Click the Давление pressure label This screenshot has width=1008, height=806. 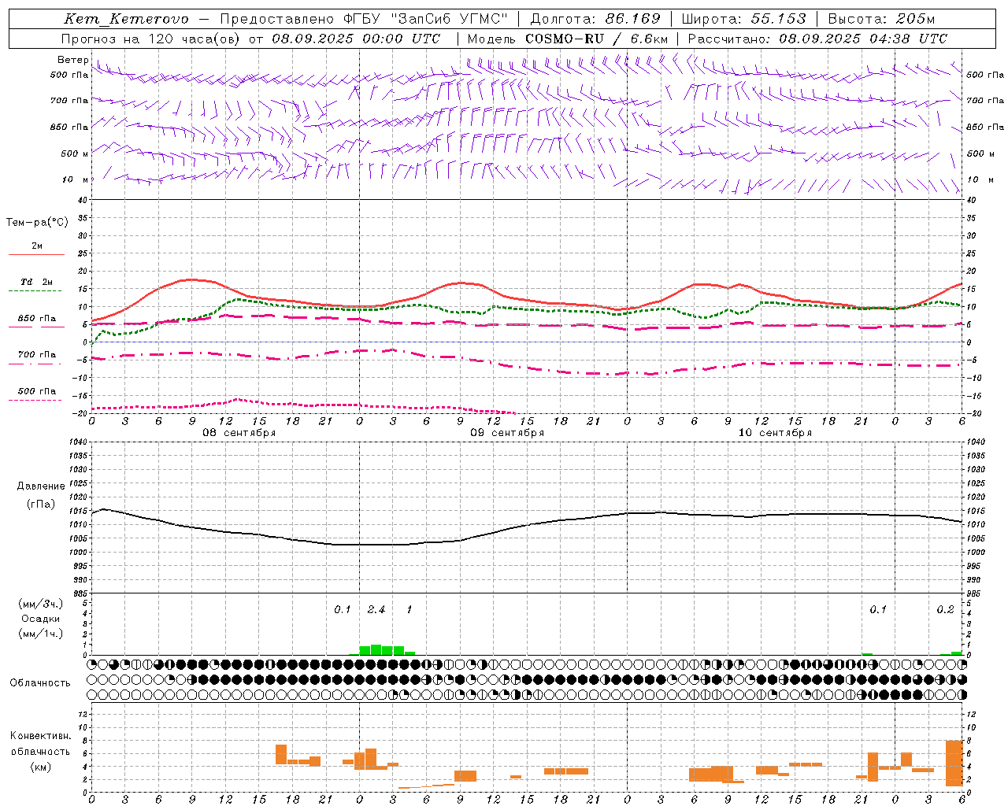click(x=41, y=486)
